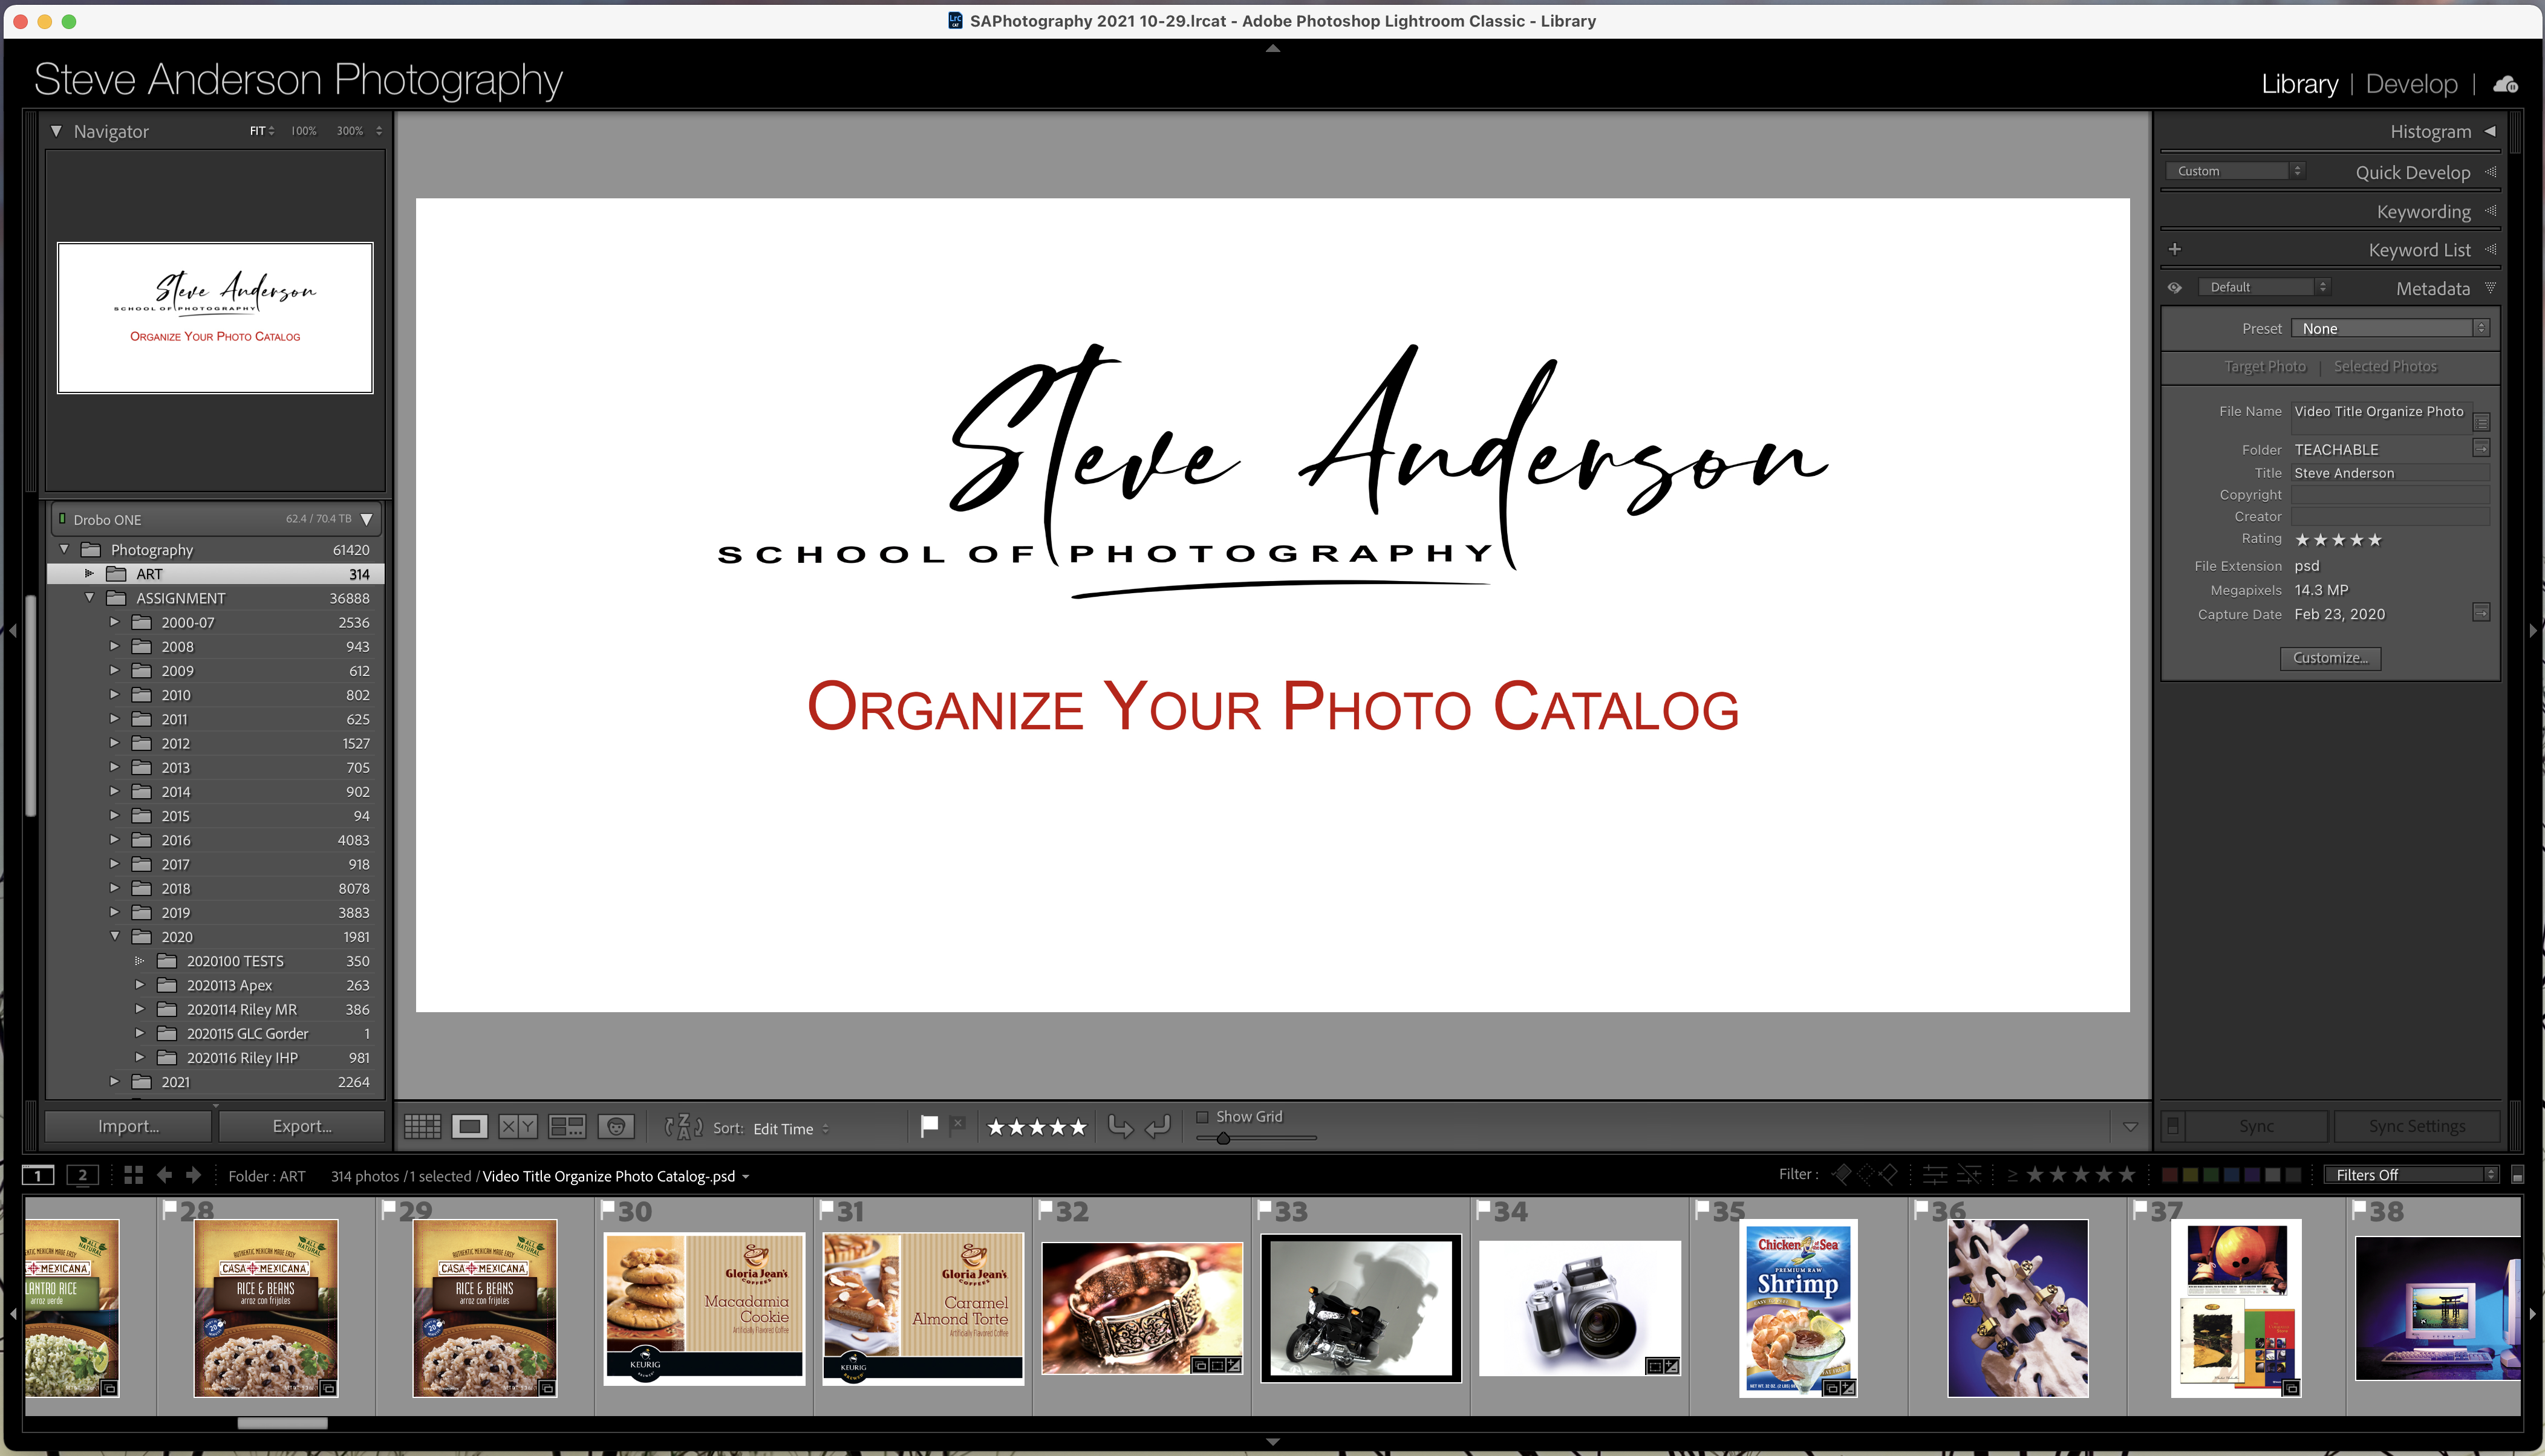The height and width of the screenshot is (1456, 2545).
Task: Filter by unflagged status icon
Action: tap(1866, 1175)
